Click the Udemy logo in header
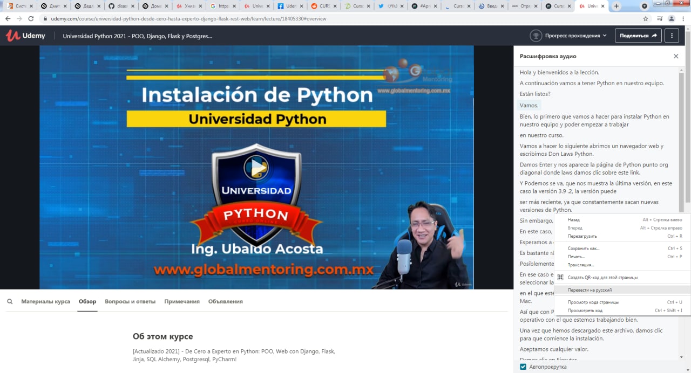 pos(25,36)
